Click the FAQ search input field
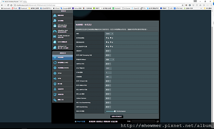This screenshot has width=214, height=129. [143, 122]
